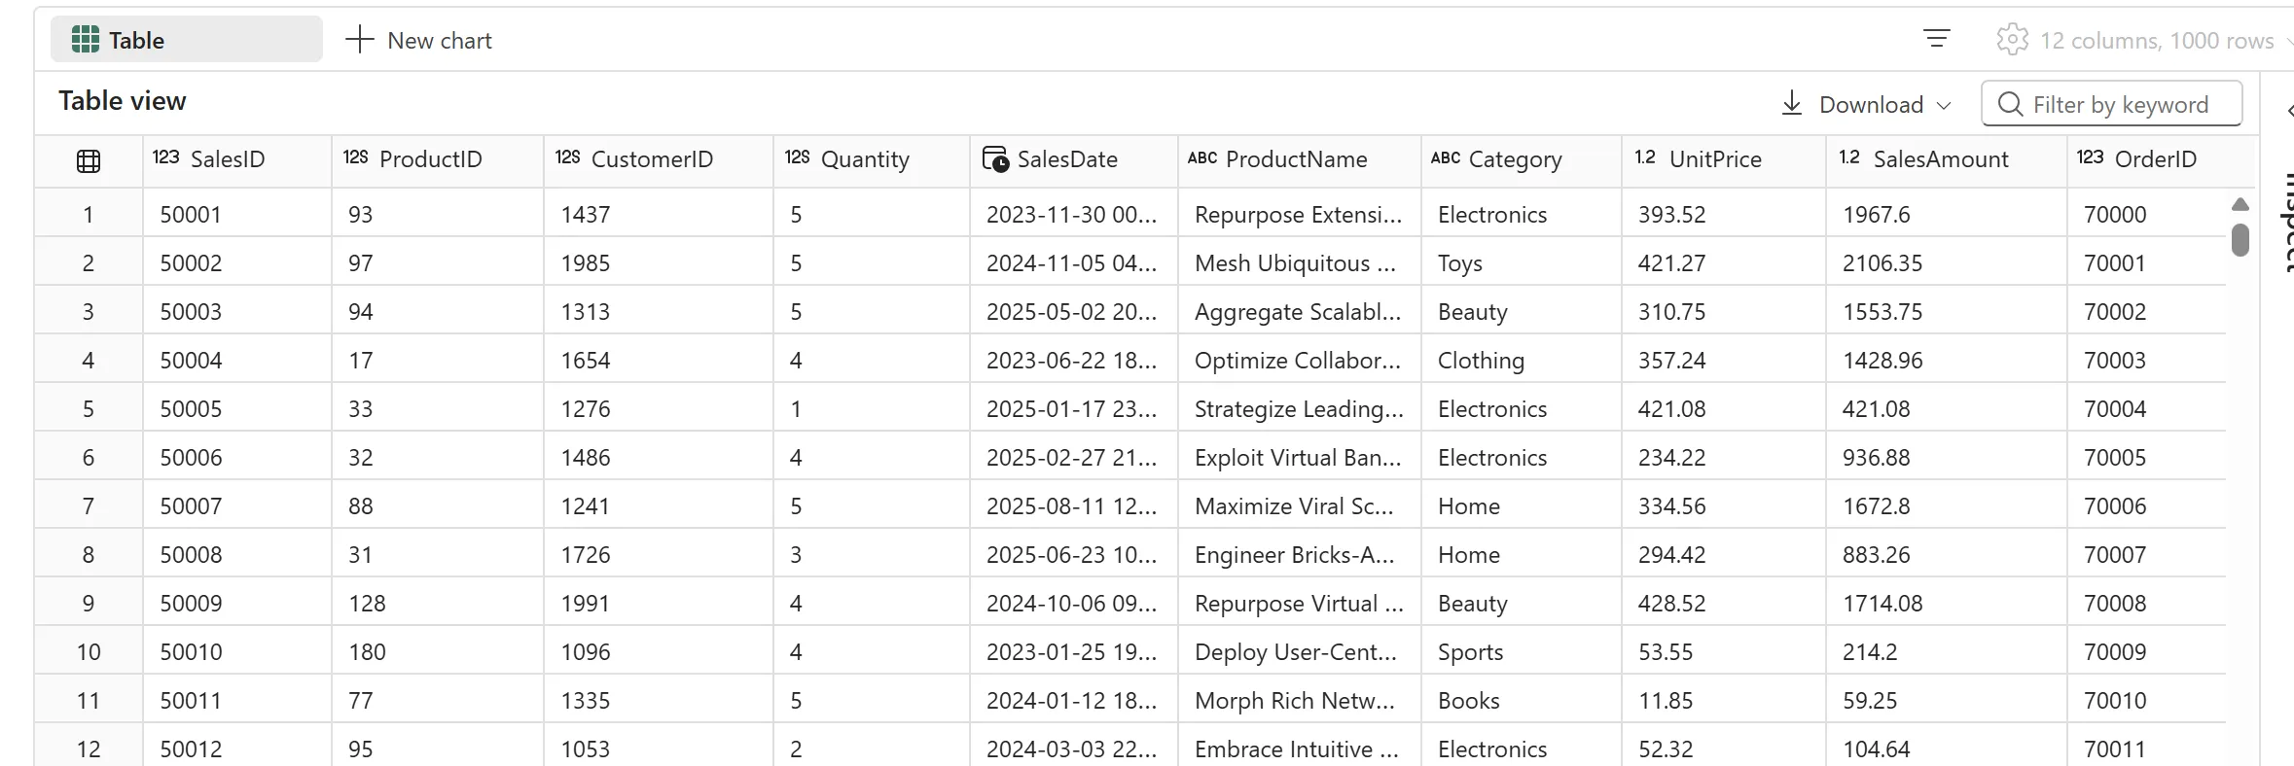Select cell with SalesID 50001
The height and width of the screenshot is (766, 2294).
point(237,214)
